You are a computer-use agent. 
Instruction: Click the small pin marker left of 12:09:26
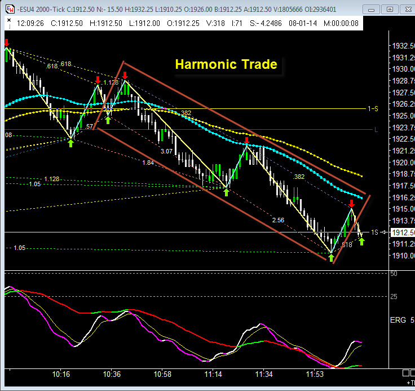(x=10, y=24)
